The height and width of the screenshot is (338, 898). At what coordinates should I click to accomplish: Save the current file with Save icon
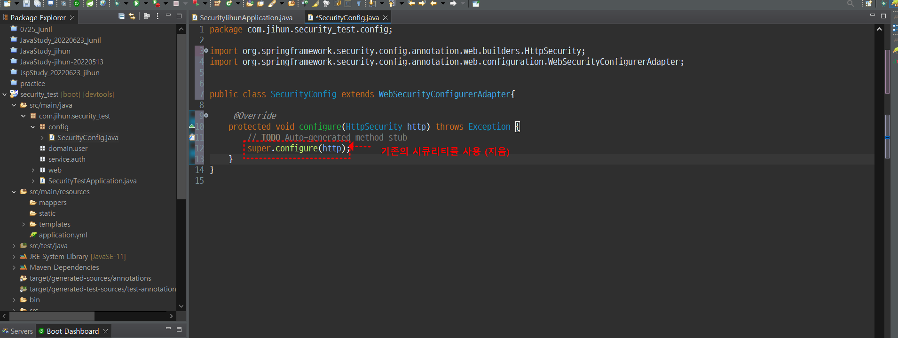(26, 4)
